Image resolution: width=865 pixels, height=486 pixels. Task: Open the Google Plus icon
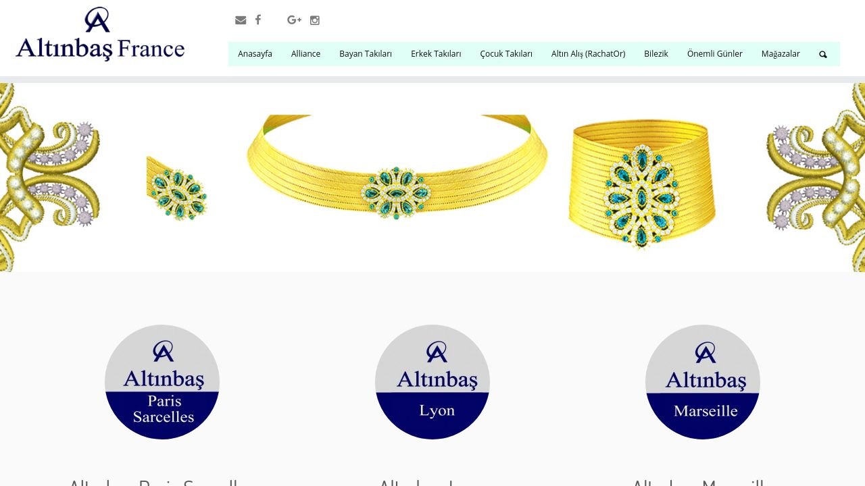point(294,20)
